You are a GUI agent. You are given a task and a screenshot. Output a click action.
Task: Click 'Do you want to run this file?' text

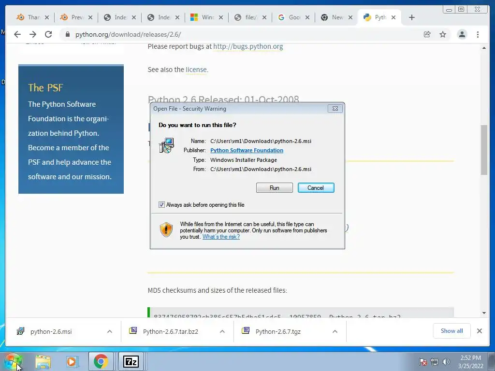(197, 125)
